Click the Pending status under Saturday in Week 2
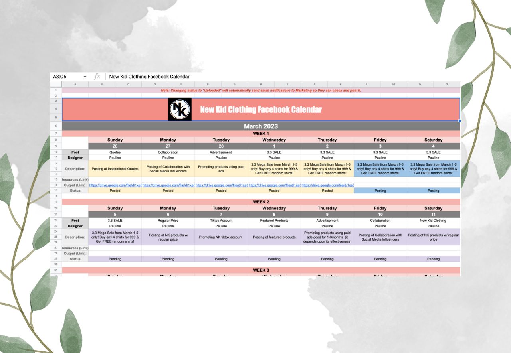The height and width of the screenshot is (353, 511). pyautogui.click(x=434, y=259)
